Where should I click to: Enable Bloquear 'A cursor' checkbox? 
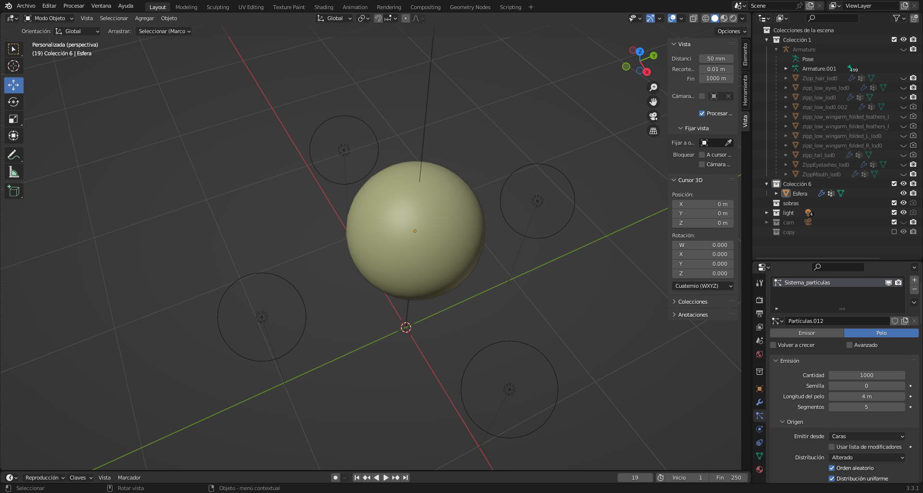[702, 155]
